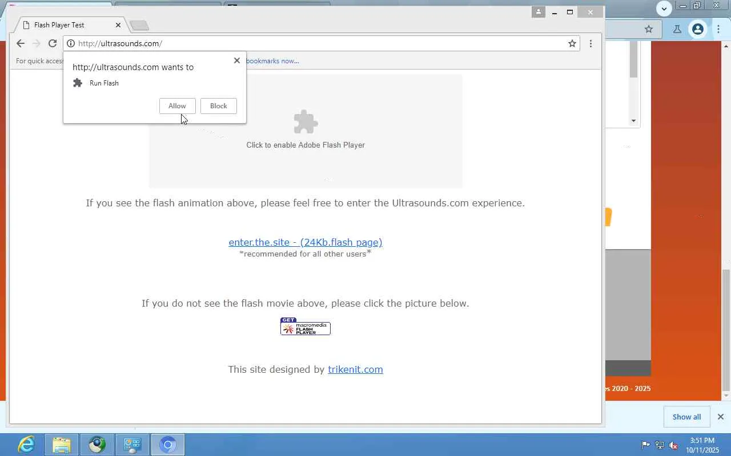Image resolution: width=731 pixels, height=456 pixels.
Task: Block Flash for ultrasounds.com
Action: pyautogui.click(x=218, y=106)
